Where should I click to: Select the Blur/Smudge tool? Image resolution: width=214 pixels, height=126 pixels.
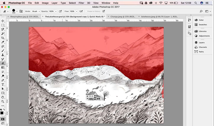pyautogui.click(x=3, y=72)
